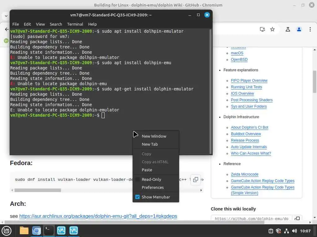Open Release Process link
The height and width of the screenshot is (237, 317).
[x=245, y=140]
